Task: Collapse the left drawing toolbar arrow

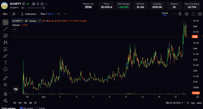Action: (10, 93)
